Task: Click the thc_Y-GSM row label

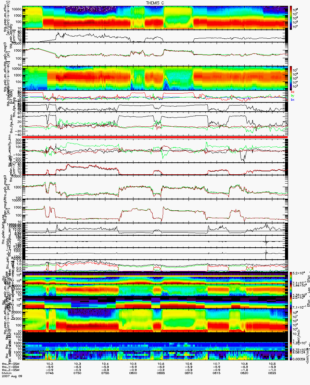Action: tap(11, 367)
